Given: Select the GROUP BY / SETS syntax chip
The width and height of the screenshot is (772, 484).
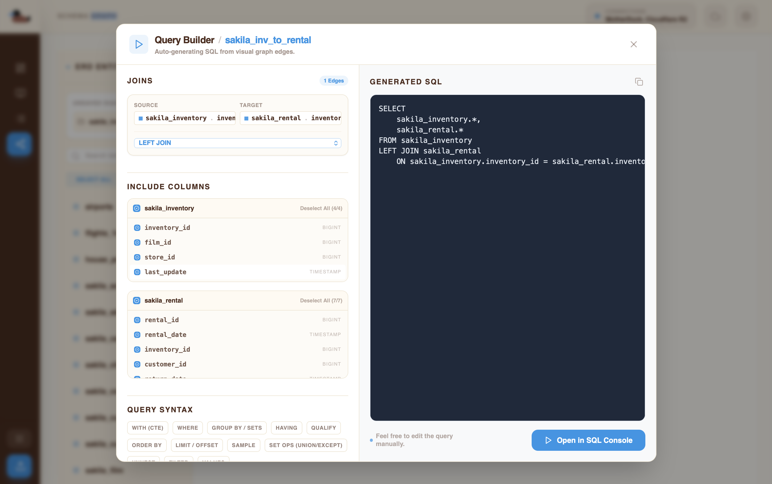Looking at the screenshot, I should [237, 428].
